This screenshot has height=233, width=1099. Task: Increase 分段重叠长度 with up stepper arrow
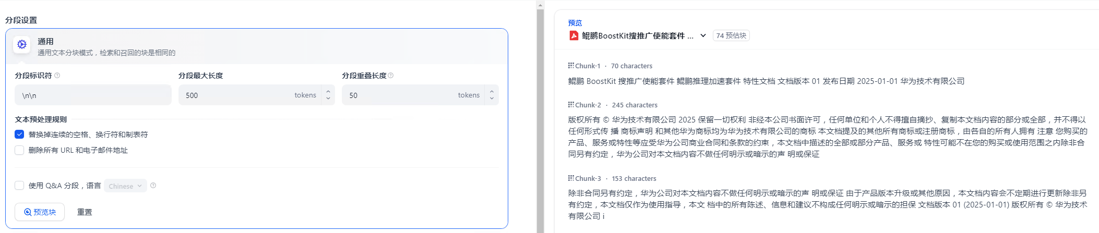click(x=492, y=92)
